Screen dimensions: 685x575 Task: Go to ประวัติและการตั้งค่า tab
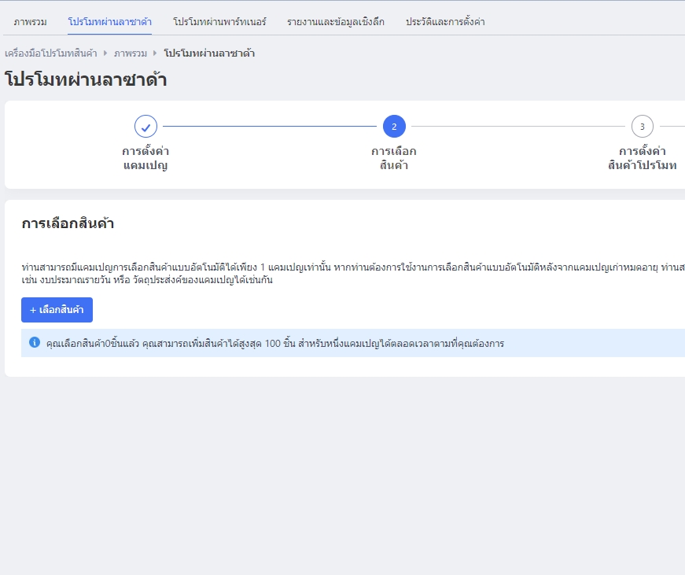445,22
